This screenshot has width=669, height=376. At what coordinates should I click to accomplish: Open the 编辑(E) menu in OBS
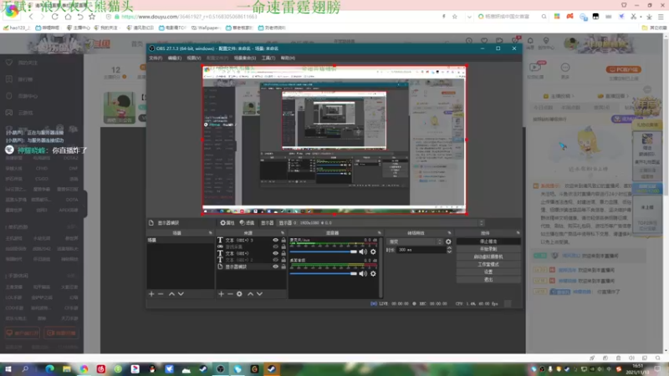[174, 58]
